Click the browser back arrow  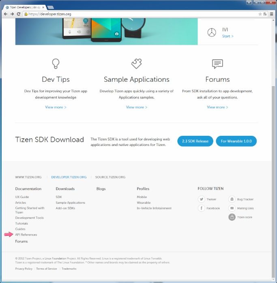coord(6,14)
